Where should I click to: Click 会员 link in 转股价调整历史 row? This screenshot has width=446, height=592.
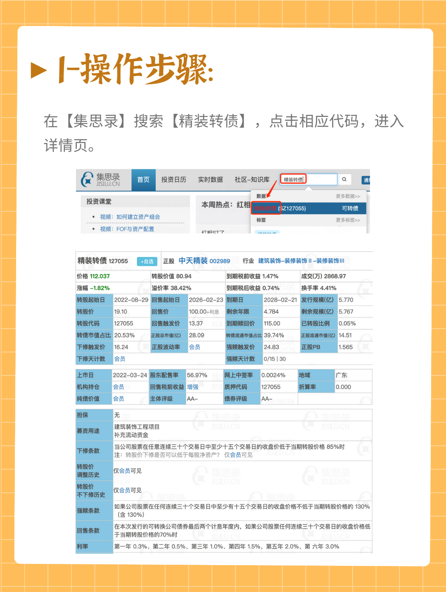click(124, 471)
